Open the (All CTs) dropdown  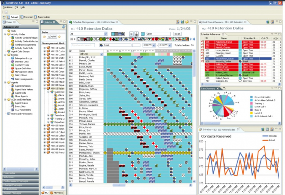pyautogui.click(x=101, y=54)
